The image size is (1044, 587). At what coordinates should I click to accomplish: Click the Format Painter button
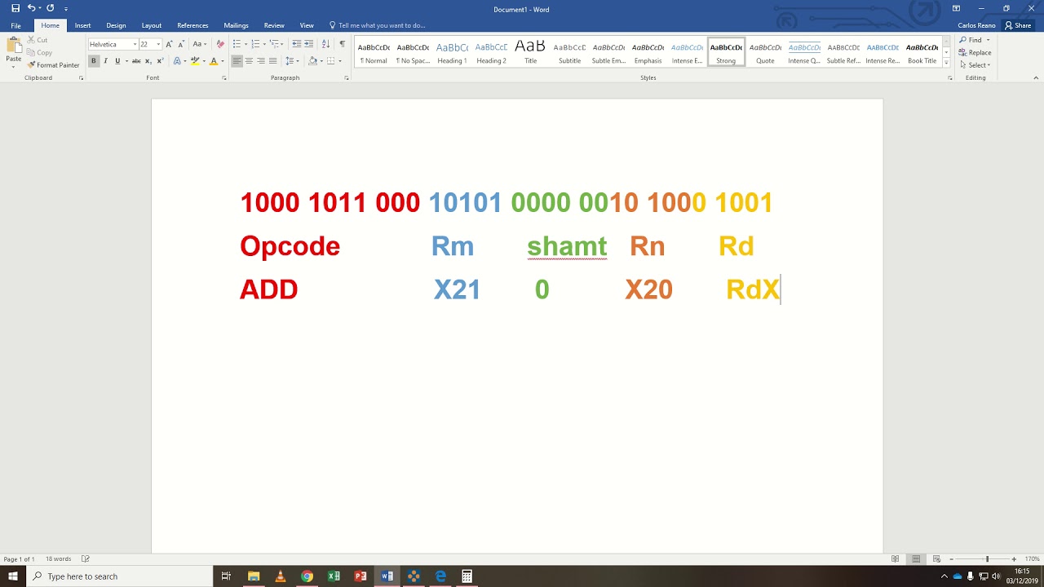[54, 65]
